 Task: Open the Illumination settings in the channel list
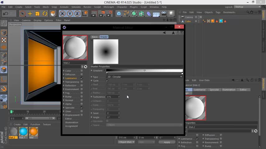click(72, 123)
